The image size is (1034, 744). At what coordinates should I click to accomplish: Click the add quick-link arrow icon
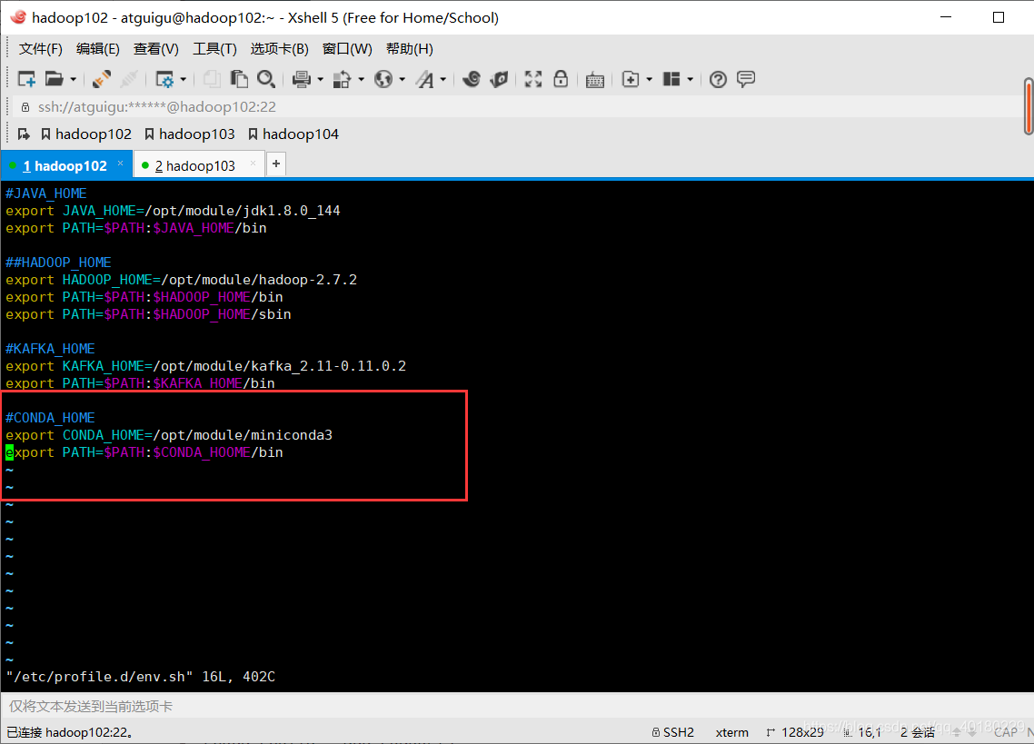[24, 134]
